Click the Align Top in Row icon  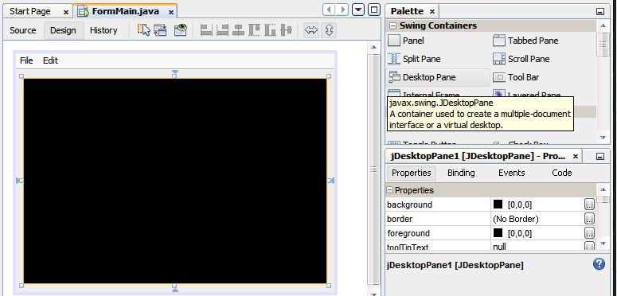(x=254, y=30)
